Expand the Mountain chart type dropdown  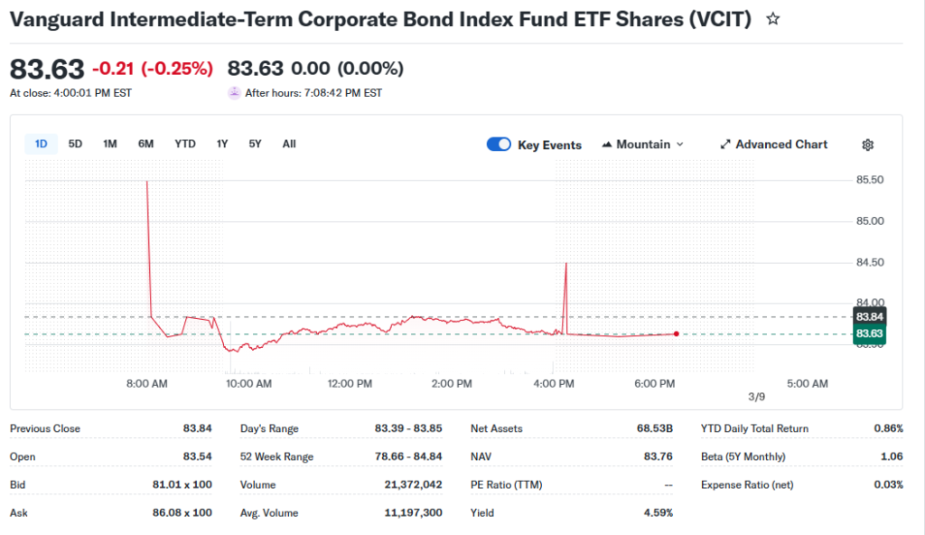pyautogui.click(x=679, y=145)
